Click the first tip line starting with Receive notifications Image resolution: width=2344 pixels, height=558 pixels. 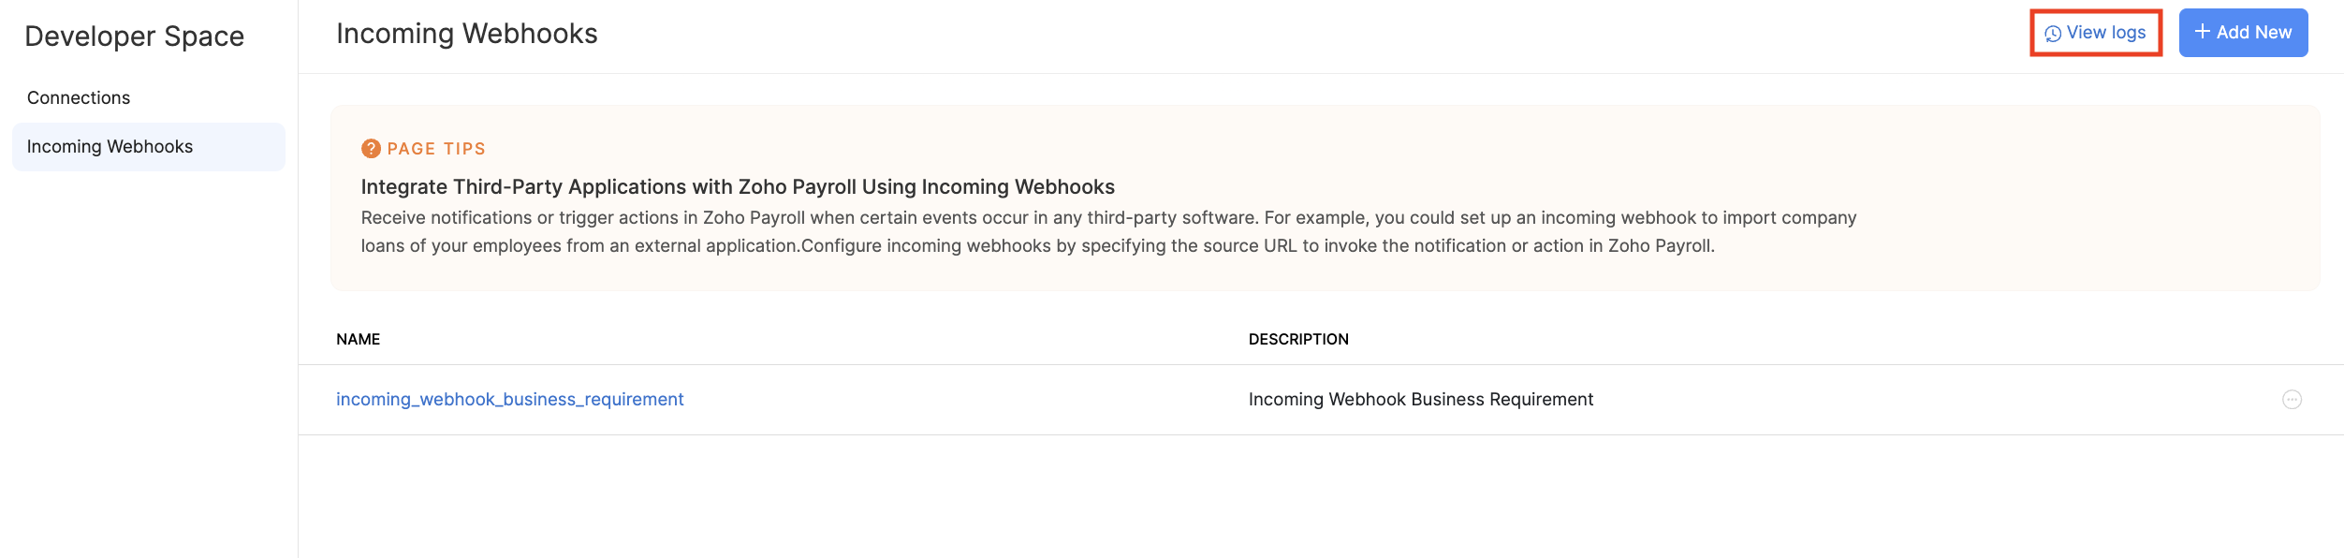tap(1108, 218)
